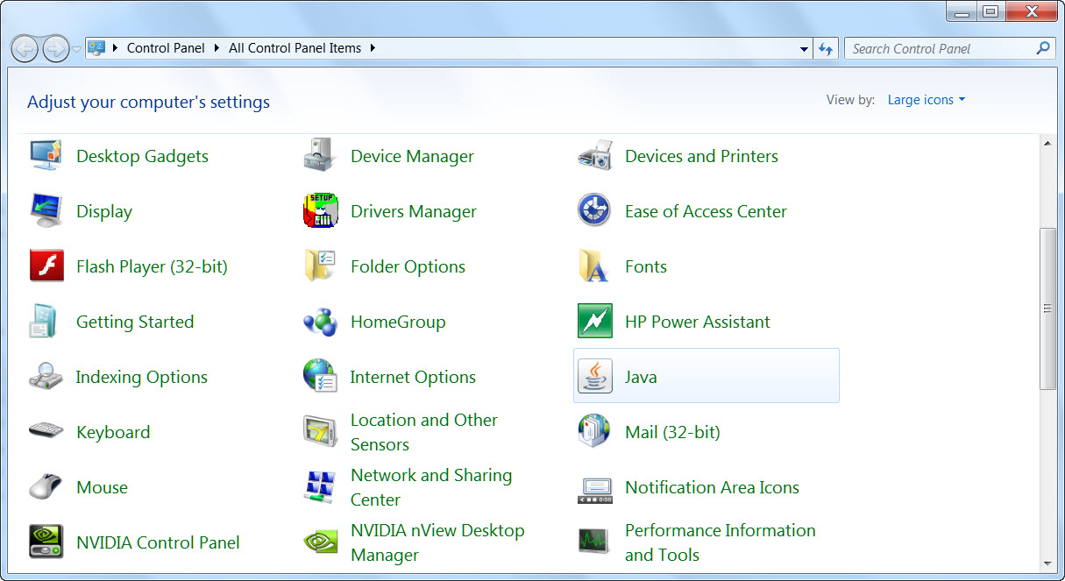
Task: Refresh the Control Panel view
Action: 826,49
